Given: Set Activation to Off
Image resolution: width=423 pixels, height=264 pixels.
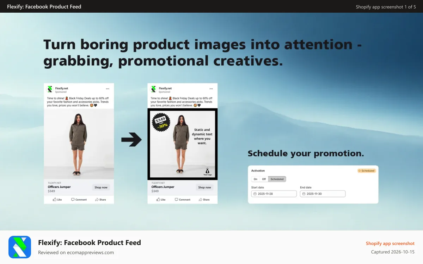Looking at the screenshot, I should [264, 179].
